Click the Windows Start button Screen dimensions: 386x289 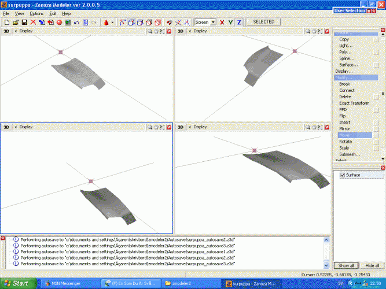coord(17,283)
